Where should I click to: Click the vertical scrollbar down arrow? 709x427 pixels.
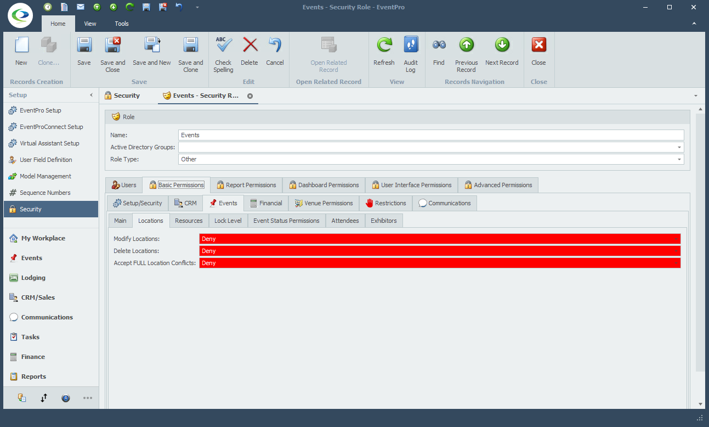click(700, 404)
